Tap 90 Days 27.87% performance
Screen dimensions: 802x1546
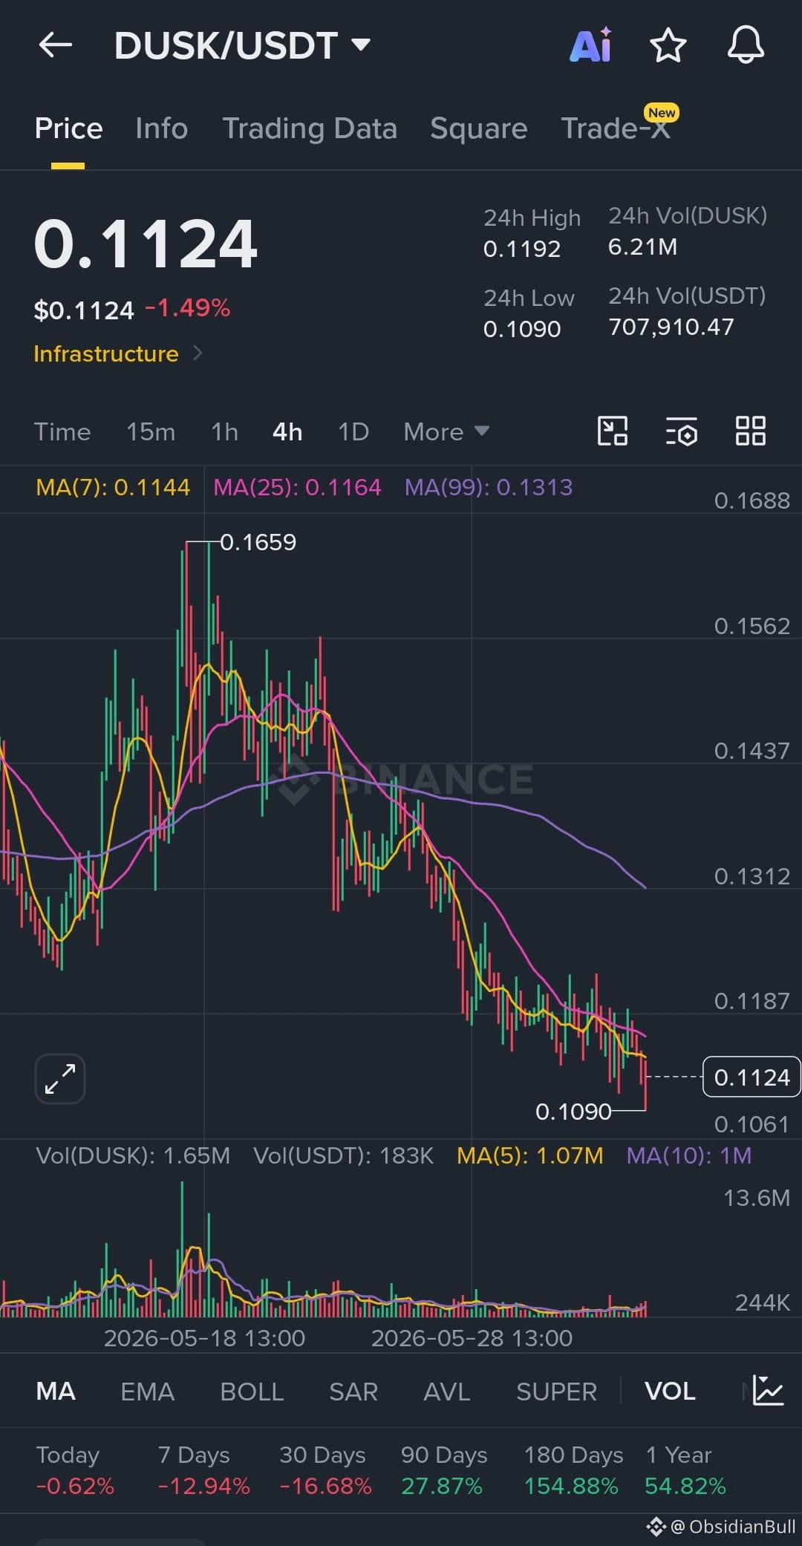pos(444,1470)
